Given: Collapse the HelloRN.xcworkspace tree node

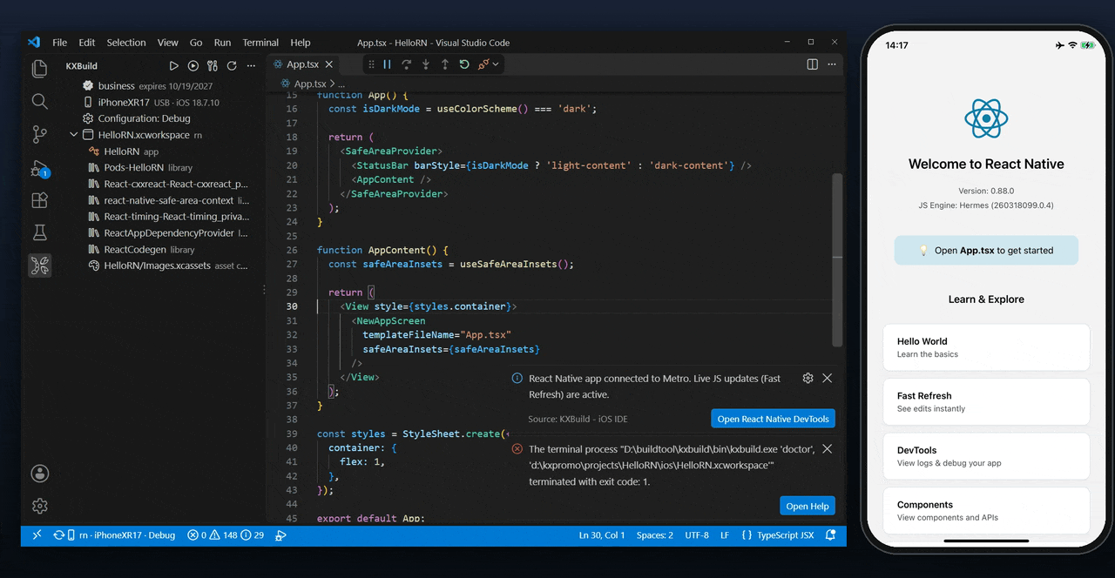Looking at the screenshot, I should coord(74,135).
